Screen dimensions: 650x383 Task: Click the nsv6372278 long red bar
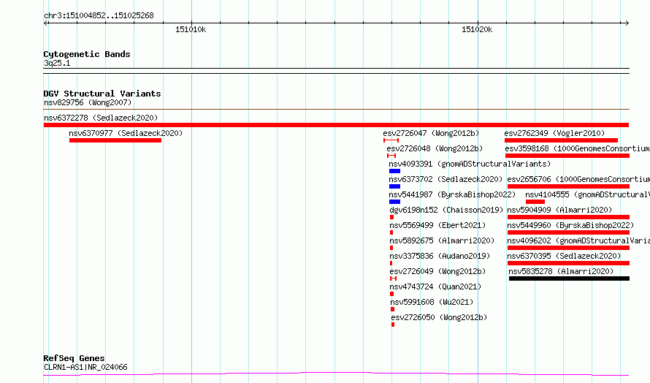(336, 125)
